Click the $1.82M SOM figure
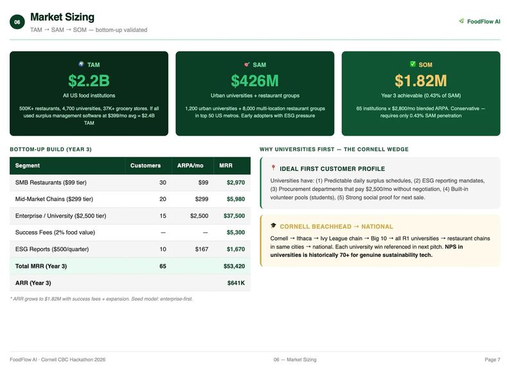The height and width of the screenshot is (368, 507). [x=421, y=81]
